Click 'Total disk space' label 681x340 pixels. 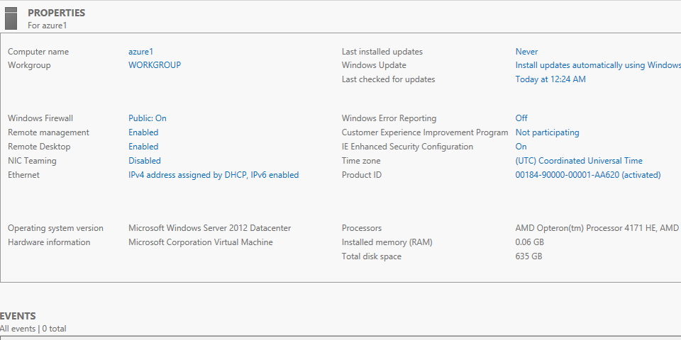[x=371, y=256]
